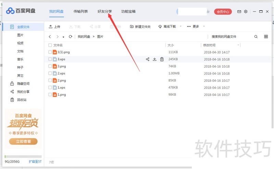Click 我的网盘 in the breadcrumb path
The image size is (274, 169).
coord(84,37)
